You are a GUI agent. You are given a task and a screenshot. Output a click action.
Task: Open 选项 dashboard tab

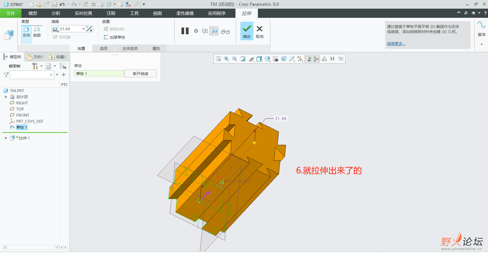click(104, 48)
